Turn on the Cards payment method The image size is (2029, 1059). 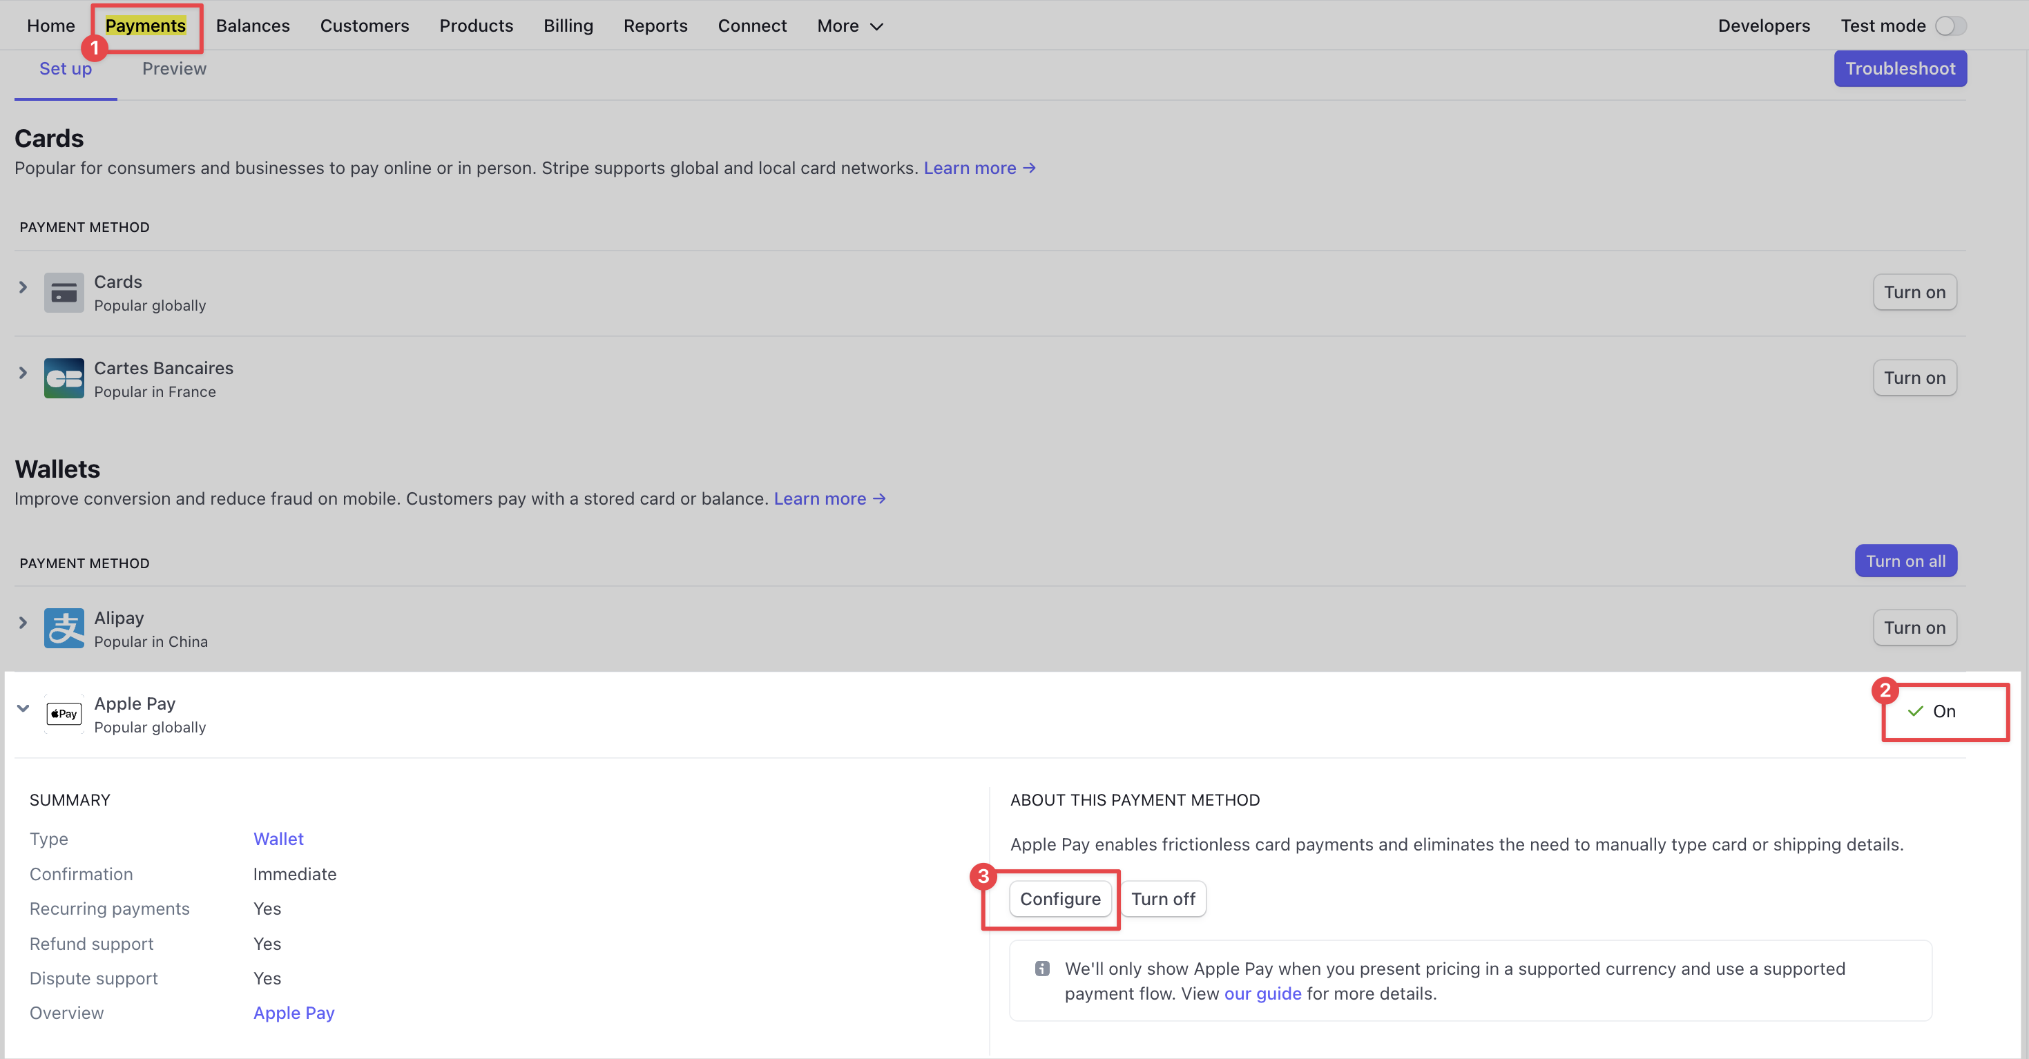[1914, 292]
